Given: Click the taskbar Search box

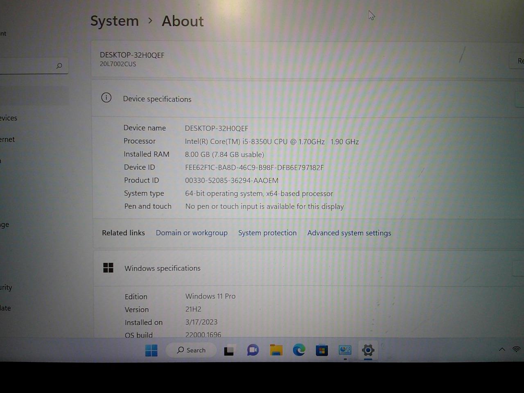Looking at the screenshot, I should click(x=191, y=350).
